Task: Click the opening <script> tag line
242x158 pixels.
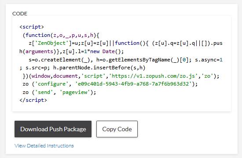Action: tap(32, 27)
